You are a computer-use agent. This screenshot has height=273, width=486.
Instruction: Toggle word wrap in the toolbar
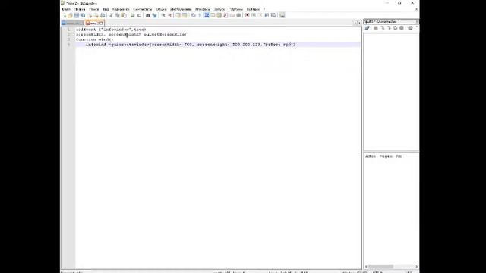193,15
